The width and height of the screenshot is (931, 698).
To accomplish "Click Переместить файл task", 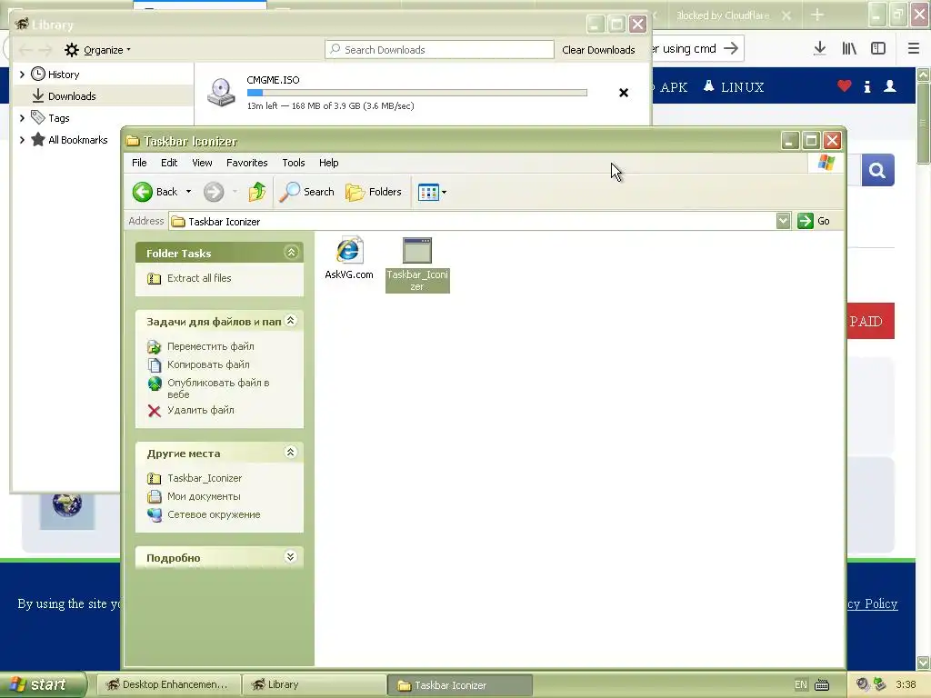I will (x=210, y=346).
